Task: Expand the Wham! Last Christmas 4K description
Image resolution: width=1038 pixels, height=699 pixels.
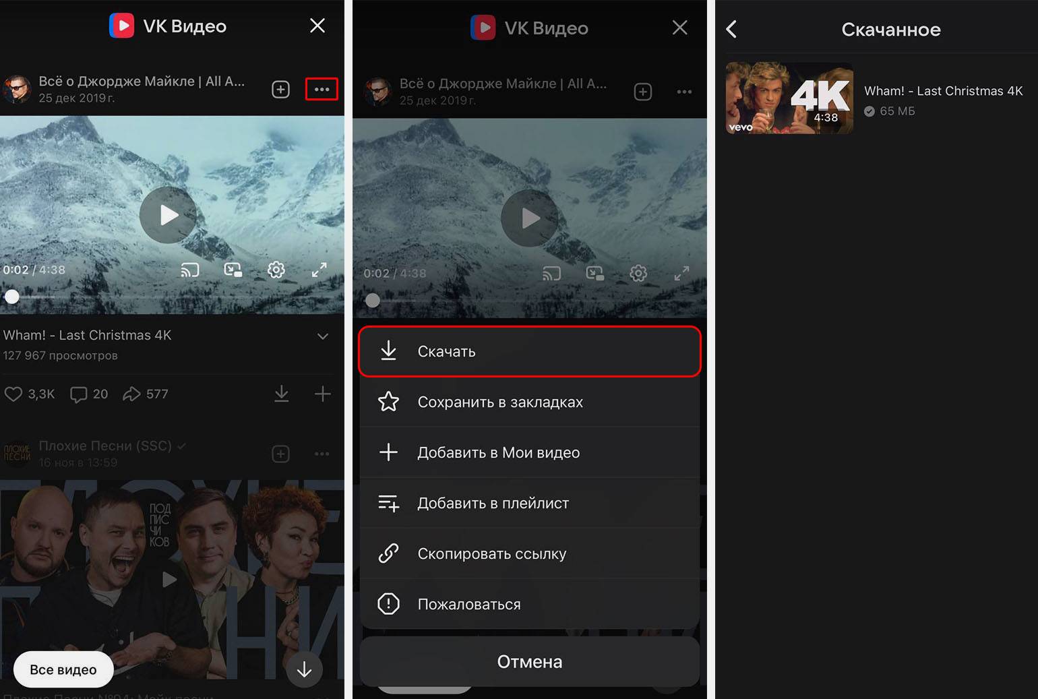Action: 323,336
